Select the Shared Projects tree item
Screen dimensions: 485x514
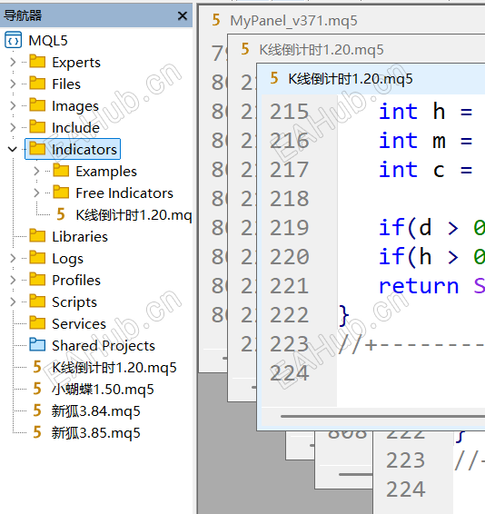(104, 346)
